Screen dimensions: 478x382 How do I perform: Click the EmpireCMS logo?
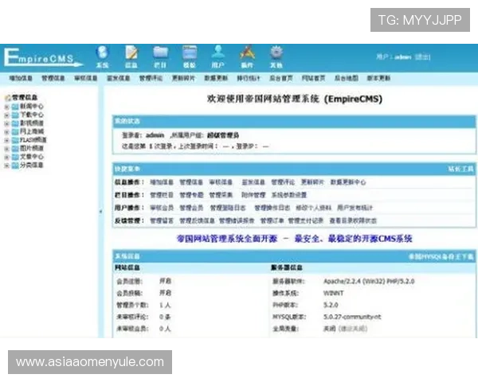[43, 57]
